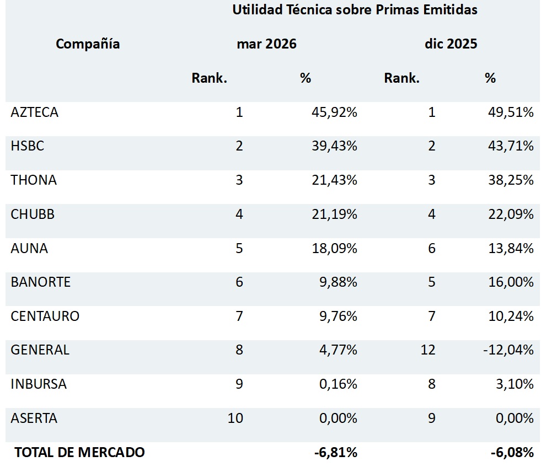The height and width of the screenshot is (467, 541).
Task: Select the THONA row label
Action: [34, 180]
